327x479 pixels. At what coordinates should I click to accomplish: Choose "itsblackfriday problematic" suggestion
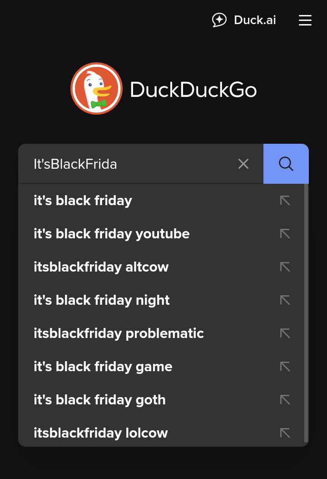119,333
